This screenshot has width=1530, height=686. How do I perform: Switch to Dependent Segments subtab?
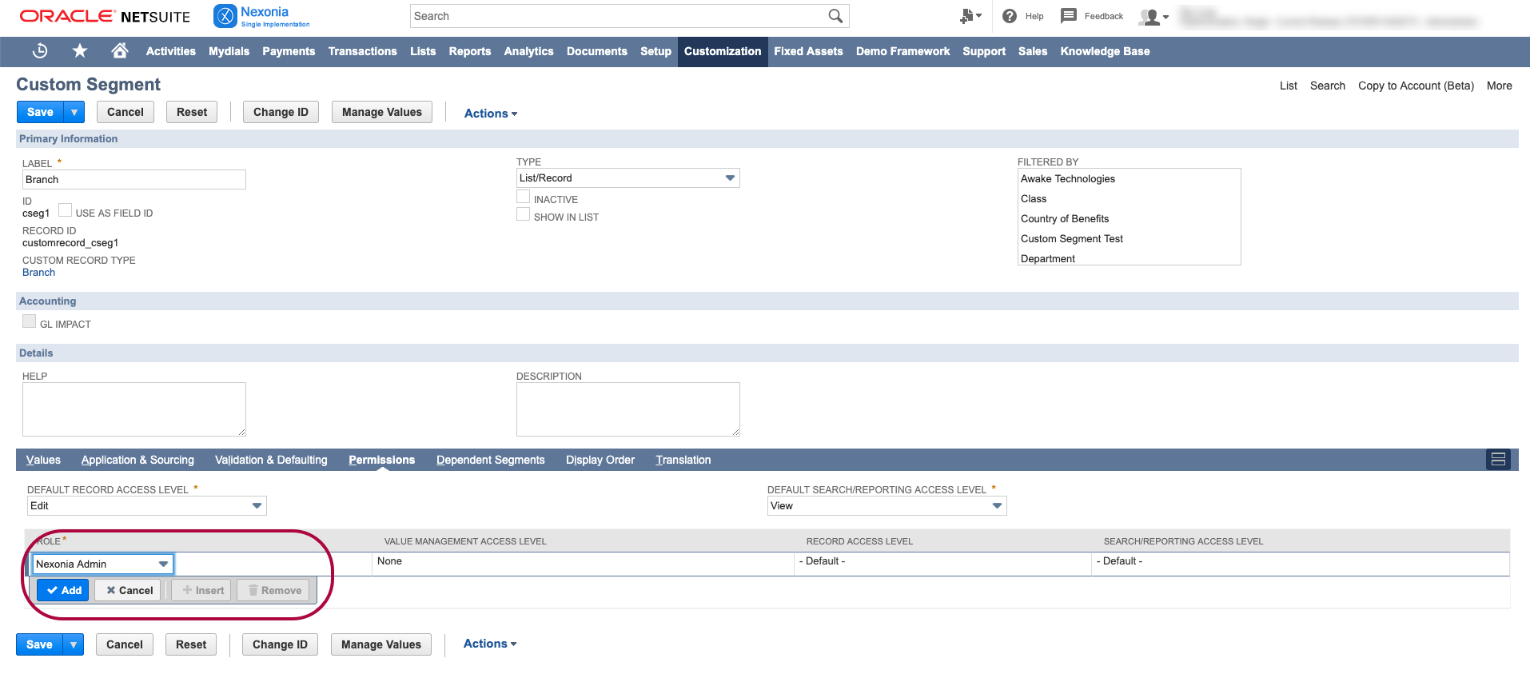[490, 460]
